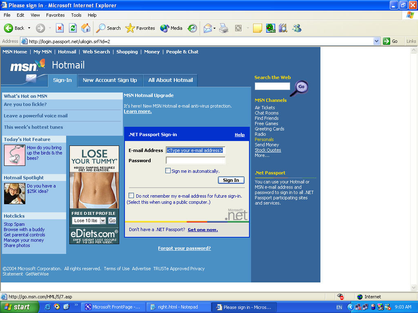Launch Internet Explorer from Quick Launch
Viewport: 418px width, 313px height.
coord(48,307)
